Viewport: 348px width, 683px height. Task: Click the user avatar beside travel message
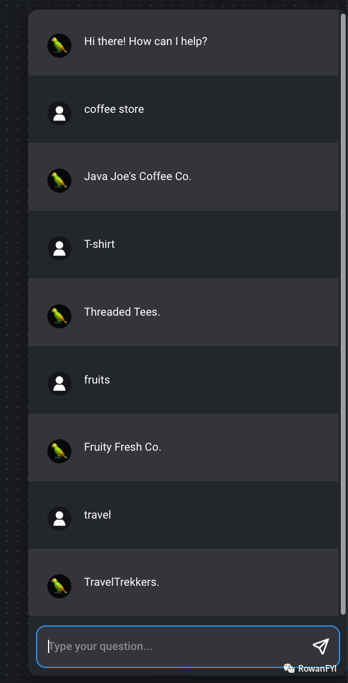click(59, 519)
